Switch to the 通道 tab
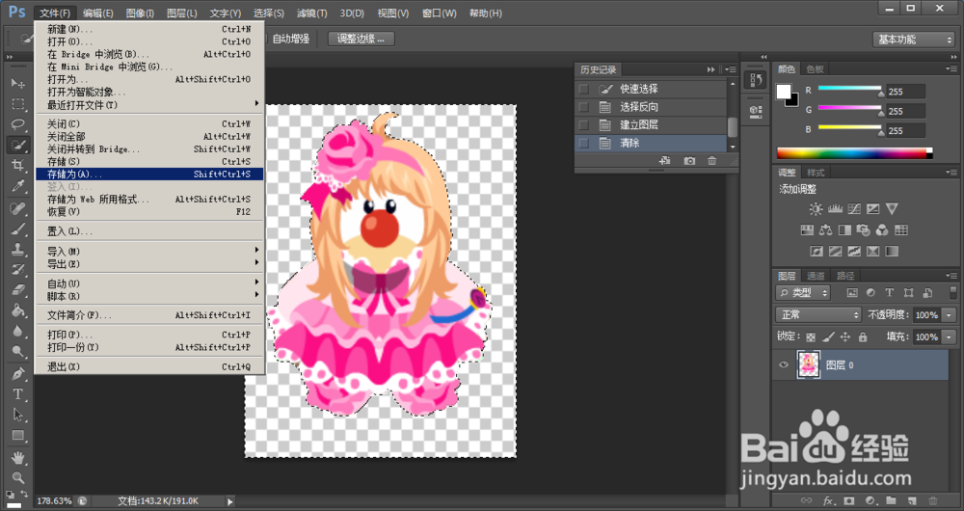964x511 pixels. click(816, 276)
